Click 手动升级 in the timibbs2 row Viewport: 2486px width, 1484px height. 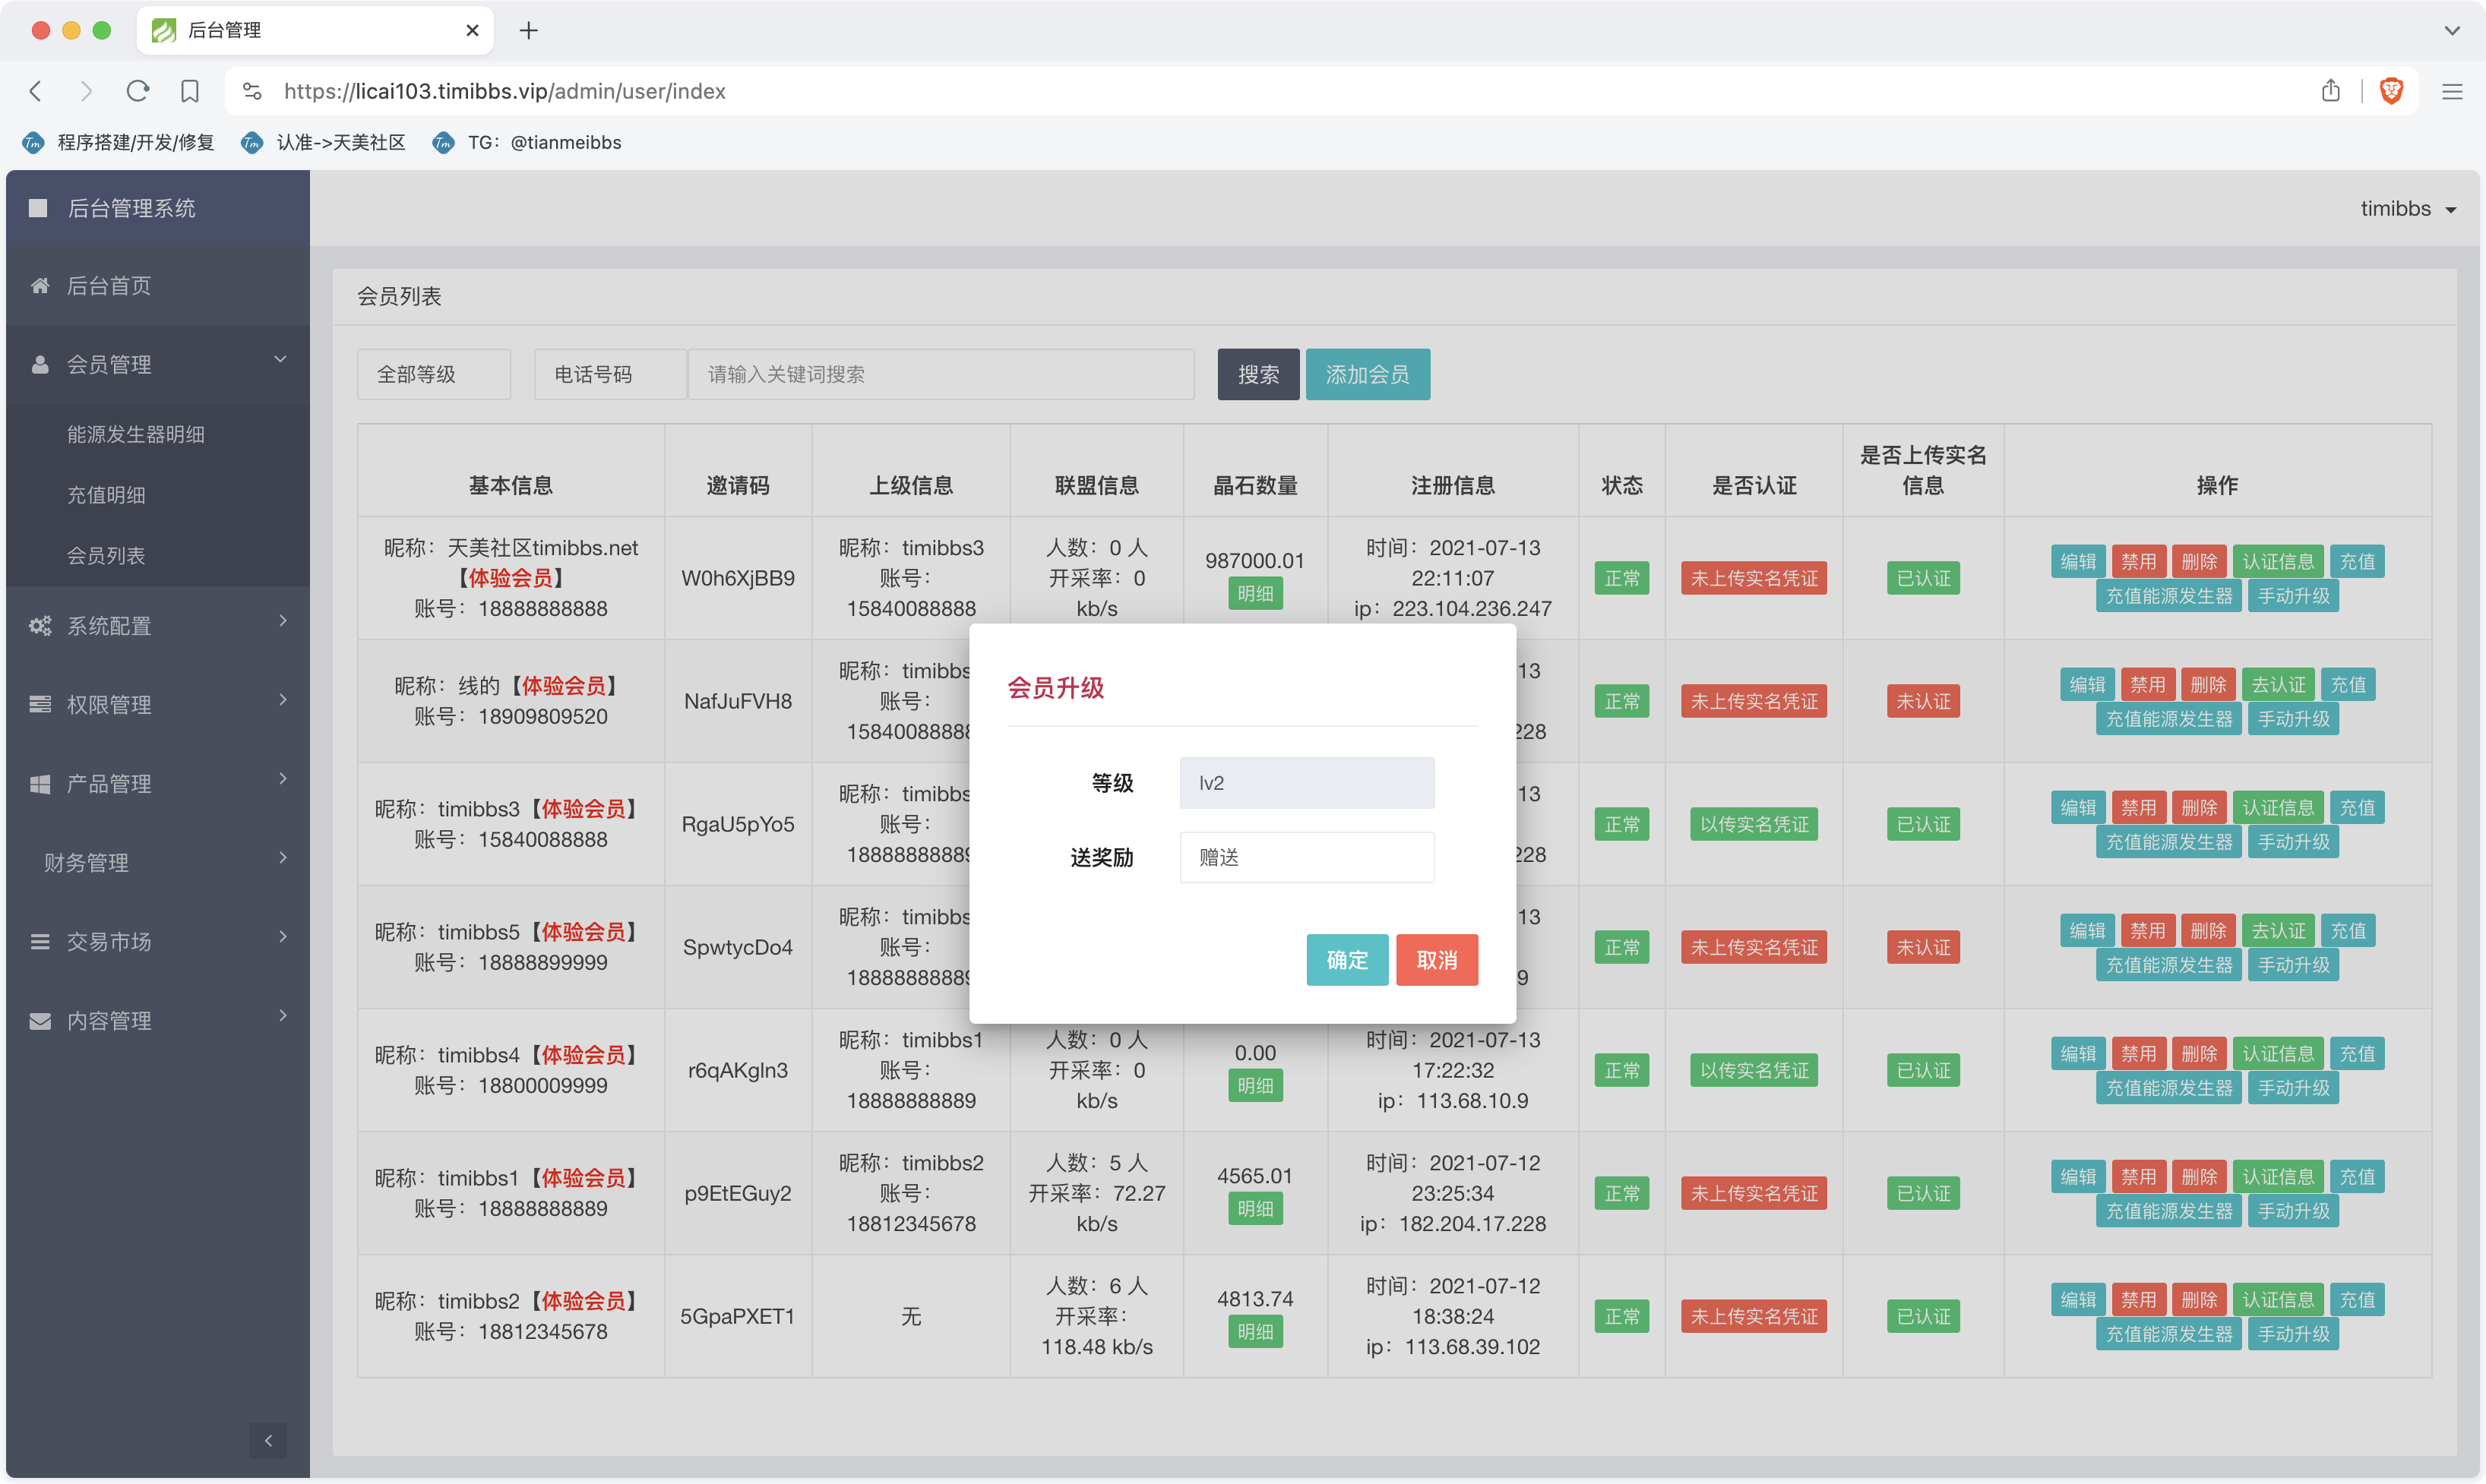2293,1334
